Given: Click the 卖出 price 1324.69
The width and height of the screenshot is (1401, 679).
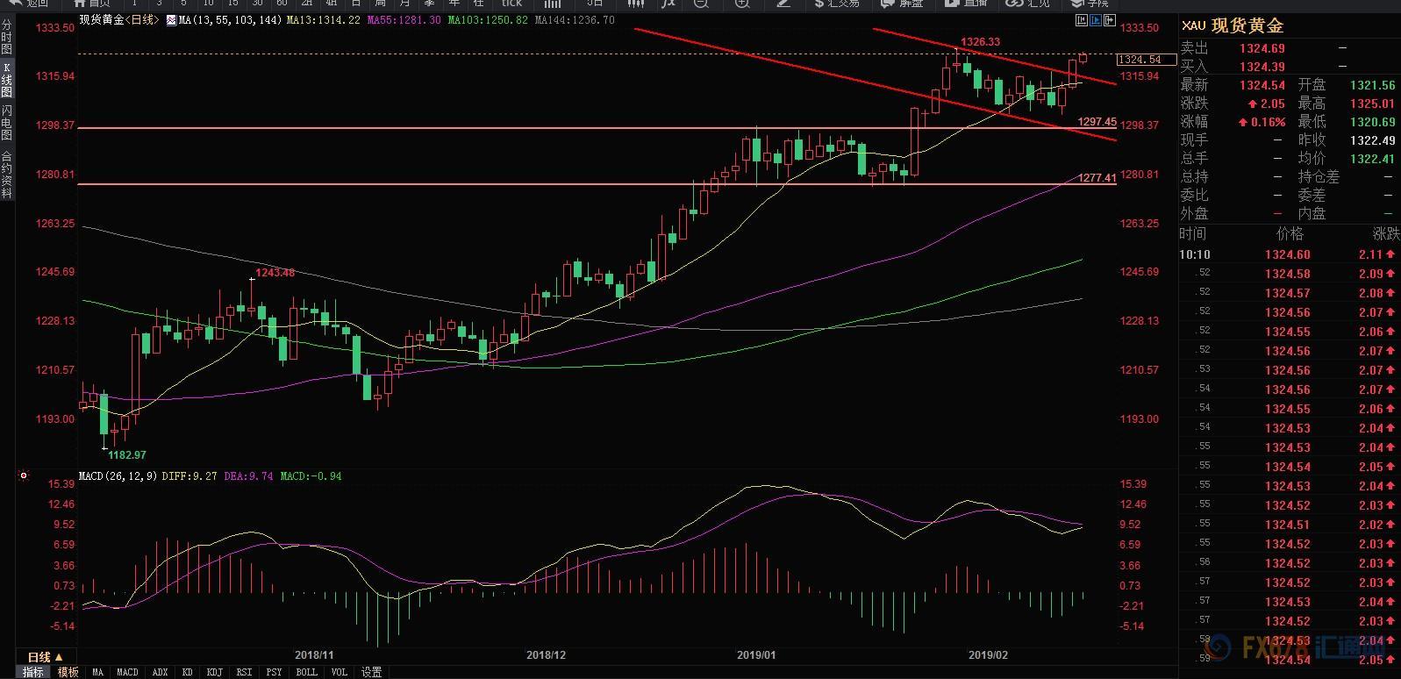Looking at the screenshot, I should (1262, 48).
